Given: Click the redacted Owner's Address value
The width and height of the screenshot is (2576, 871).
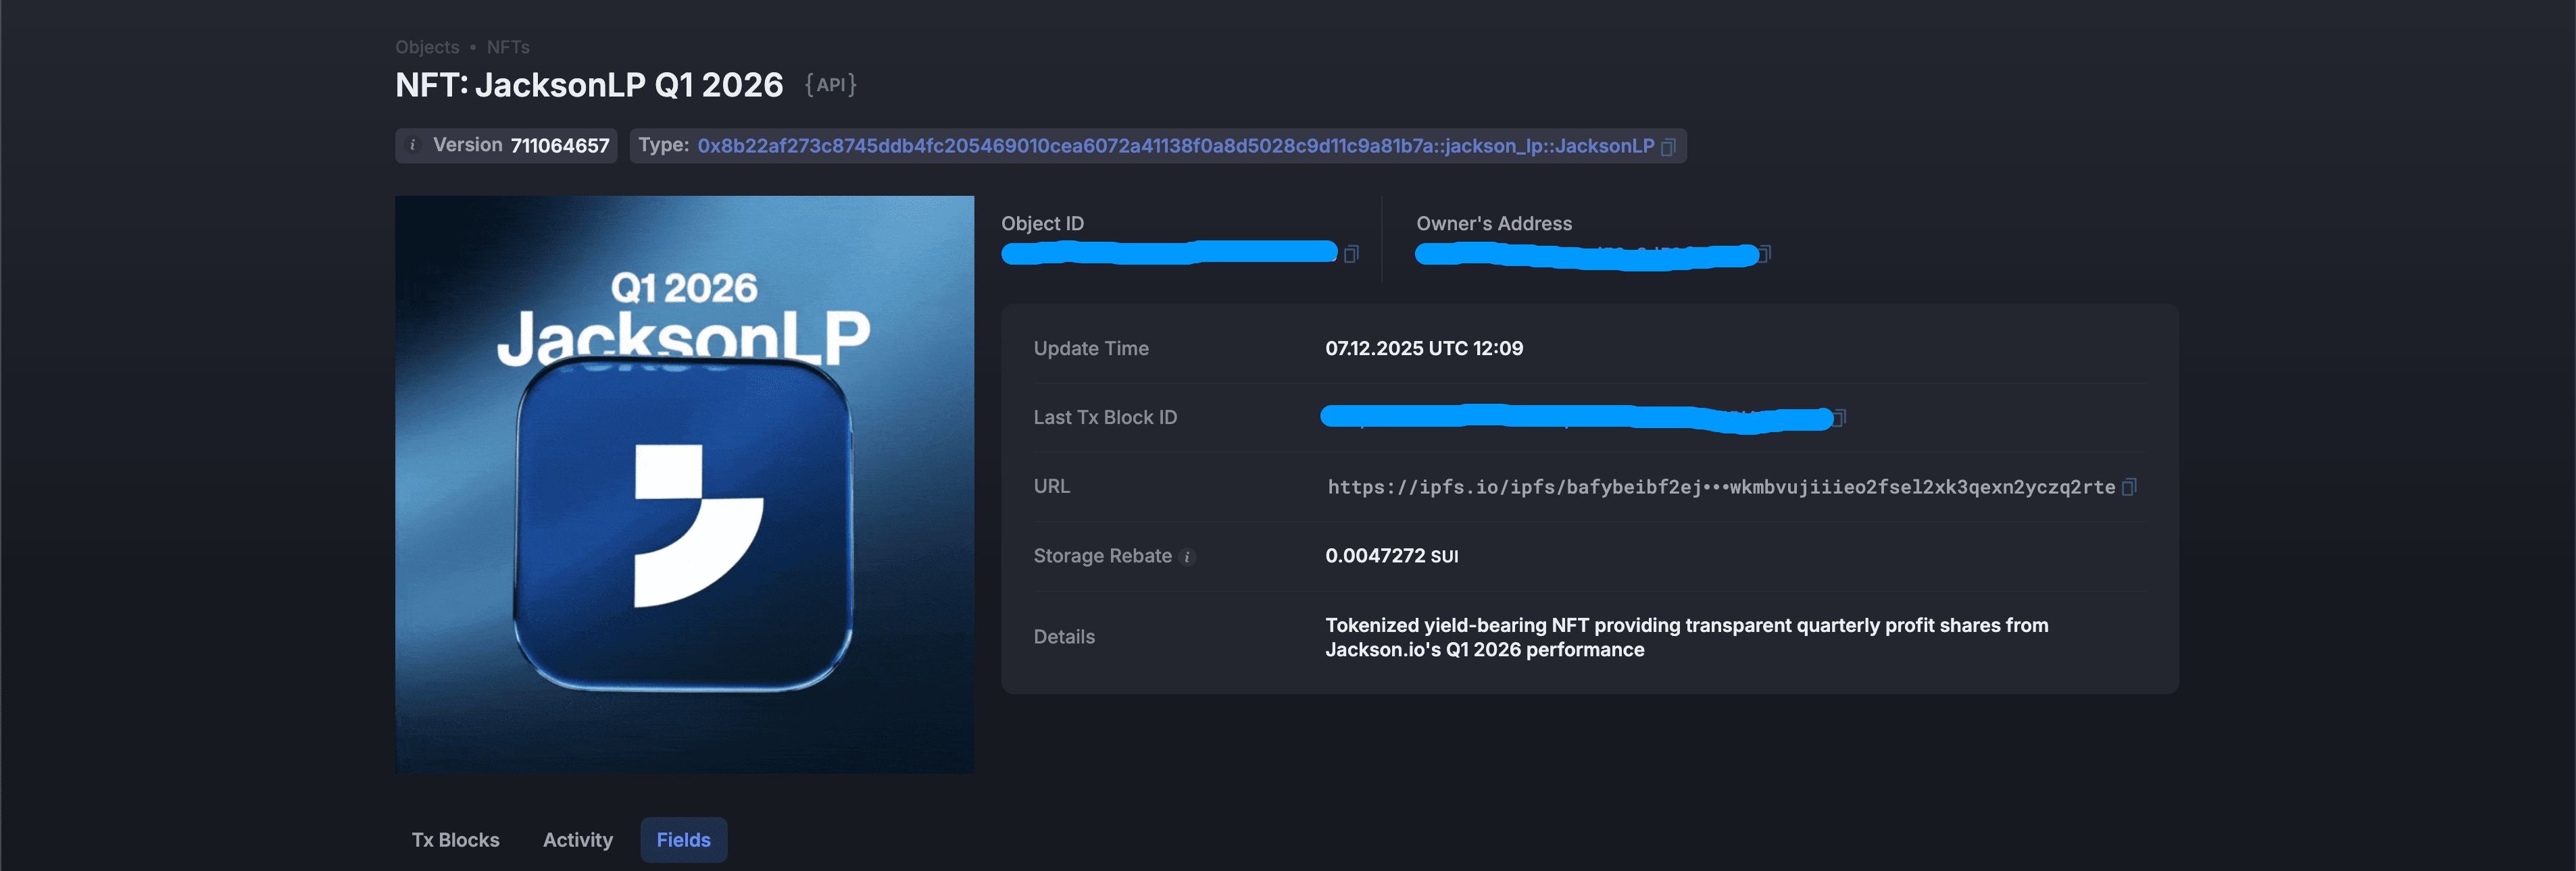Looking at the screenshot, I should click(x=1585, y=255).
